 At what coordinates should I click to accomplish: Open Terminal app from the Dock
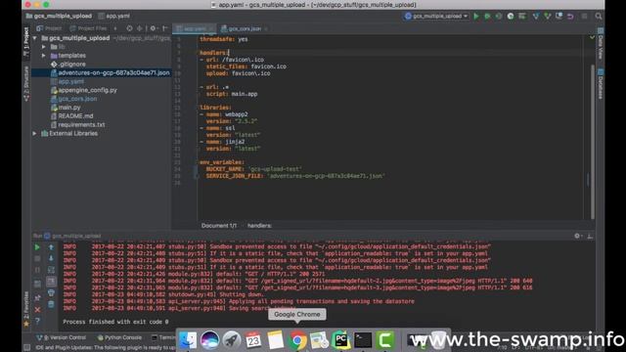point(363,340)
